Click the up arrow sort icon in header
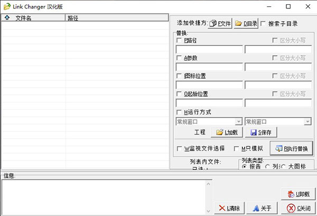 click(x=7, y=18)
